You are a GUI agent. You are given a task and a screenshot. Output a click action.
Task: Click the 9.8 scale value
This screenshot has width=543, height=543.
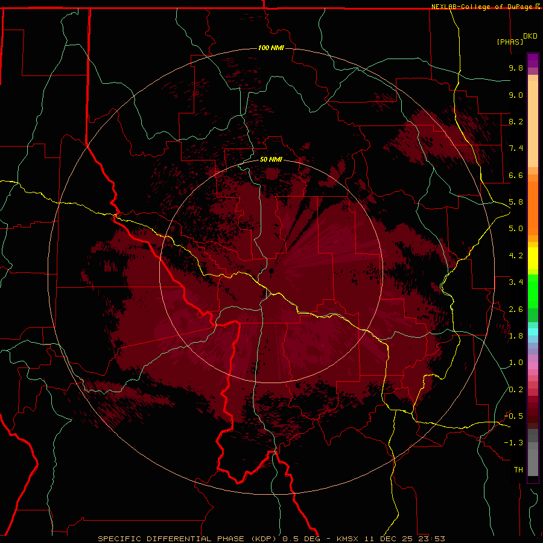point(516,68)
